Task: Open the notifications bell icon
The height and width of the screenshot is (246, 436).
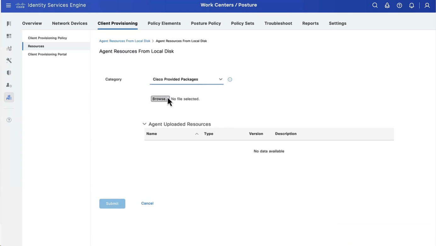Action: click(411, 5)
